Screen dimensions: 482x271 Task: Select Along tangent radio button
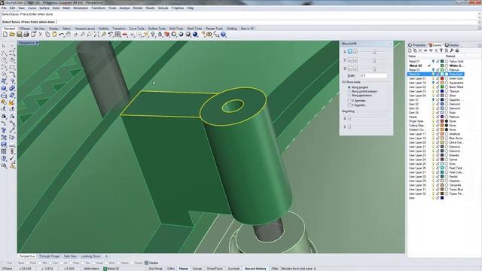(x=349, y=87)
